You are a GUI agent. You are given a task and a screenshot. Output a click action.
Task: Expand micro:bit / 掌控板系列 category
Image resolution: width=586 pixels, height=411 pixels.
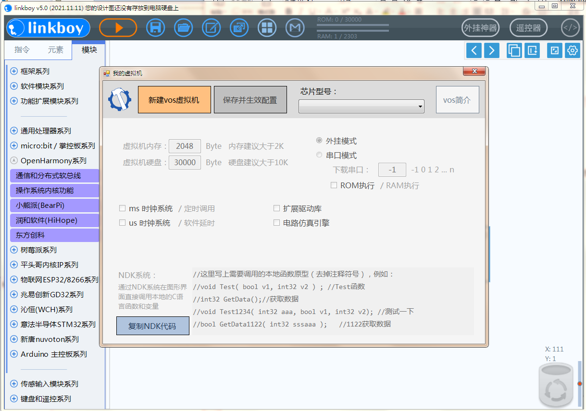[x=13, y=145]
